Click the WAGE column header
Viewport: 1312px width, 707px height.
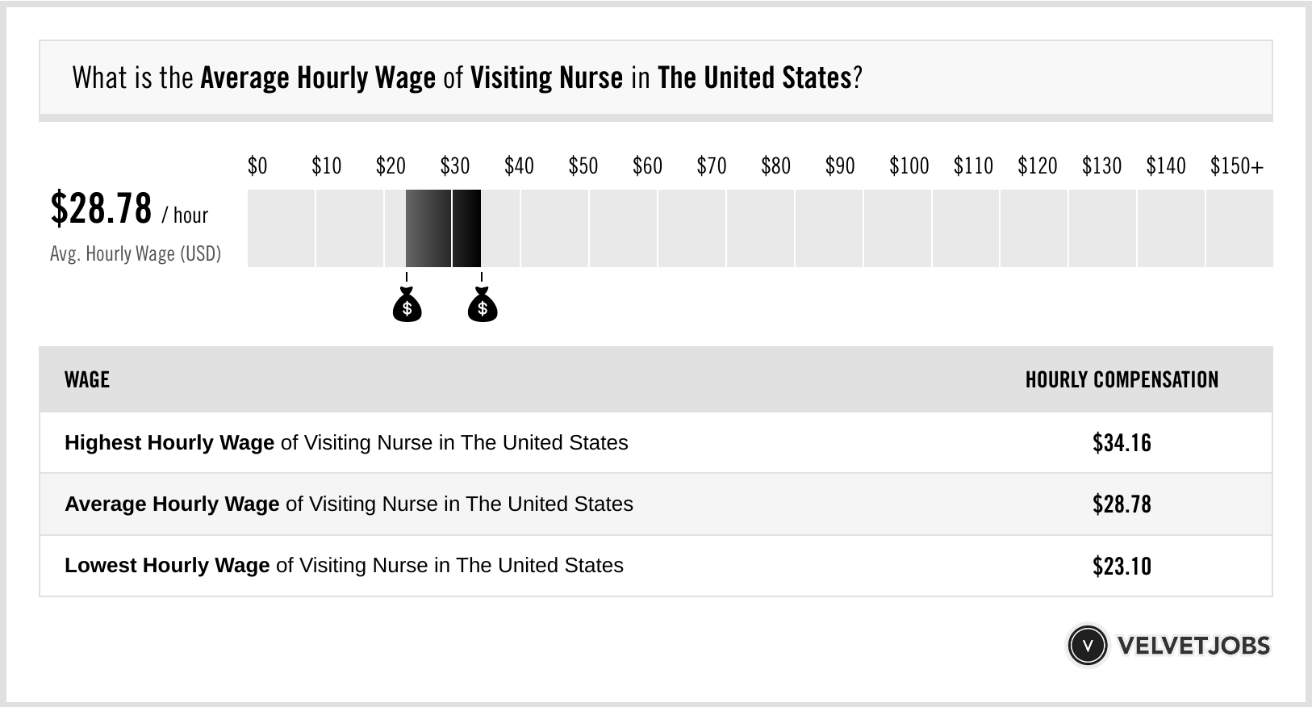(87, 379)
